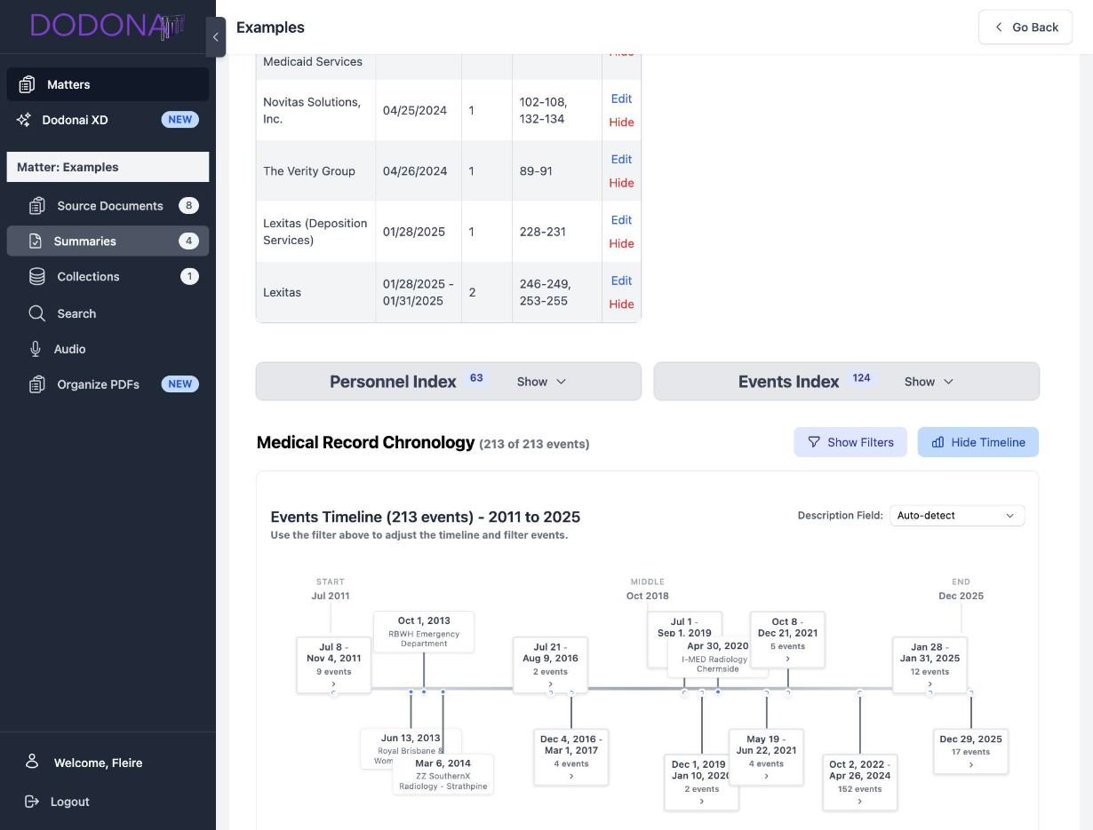Click the Dodonai logo

107,26
